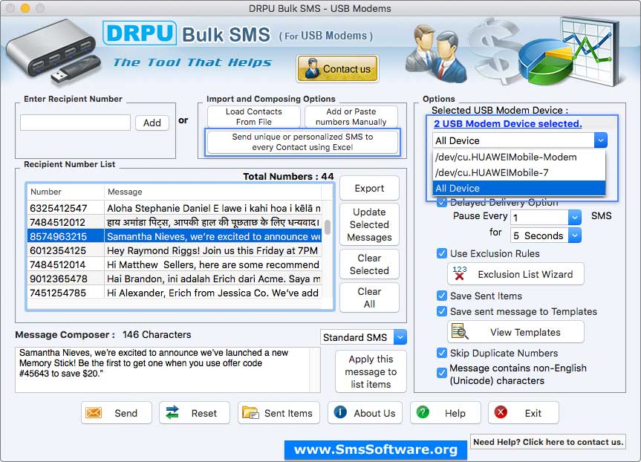The height and width of the screenshot is (462, 641).
Task: Click the folder icon for Sent Items
Action: [250, 412]
